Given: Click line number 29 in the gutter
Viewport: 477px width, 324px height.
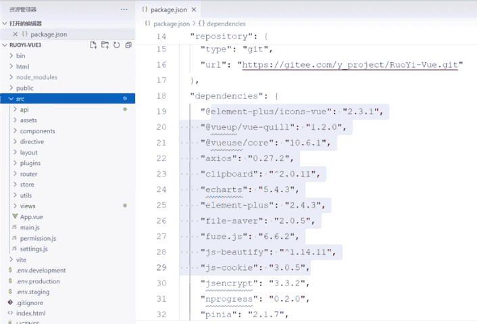Looking at the screenshot, I should pos(160,267).
